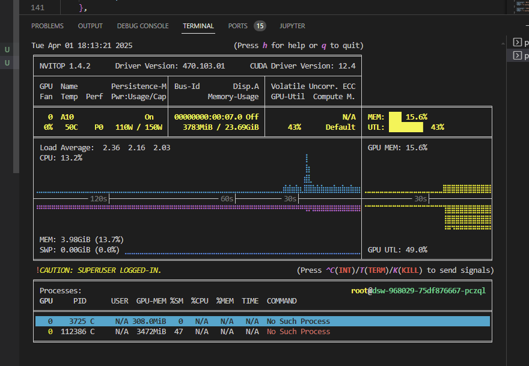Click the GPU MEM: 15.6% graph label
Screen dimensions: 529x366
(x=397, y=148)
